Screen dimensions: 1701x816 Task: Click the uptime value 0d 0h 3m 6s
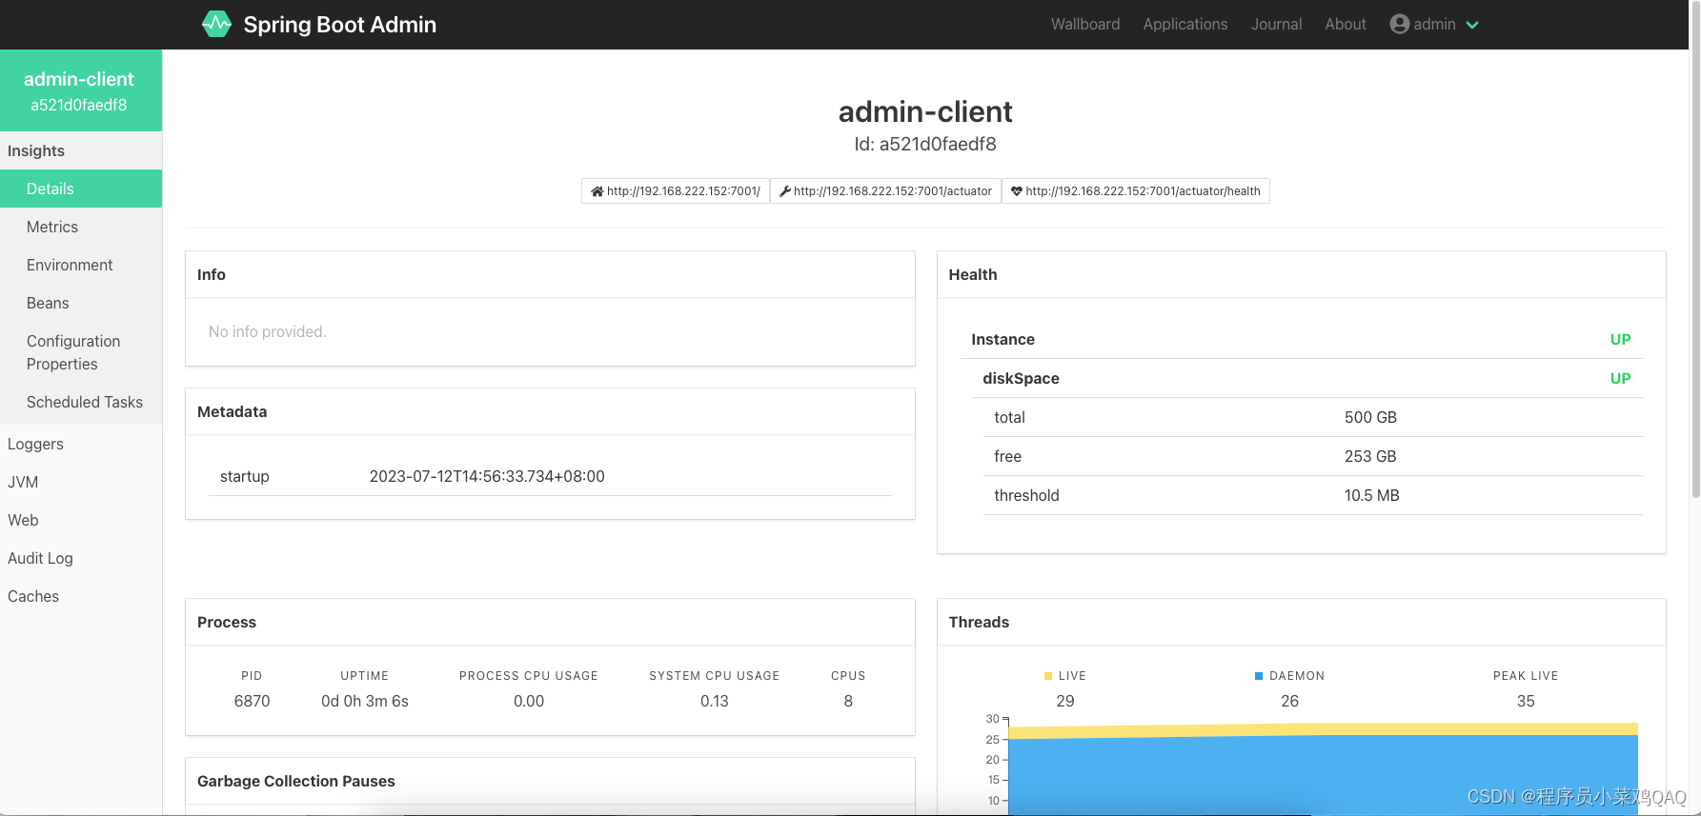click(x=365, y=701)
